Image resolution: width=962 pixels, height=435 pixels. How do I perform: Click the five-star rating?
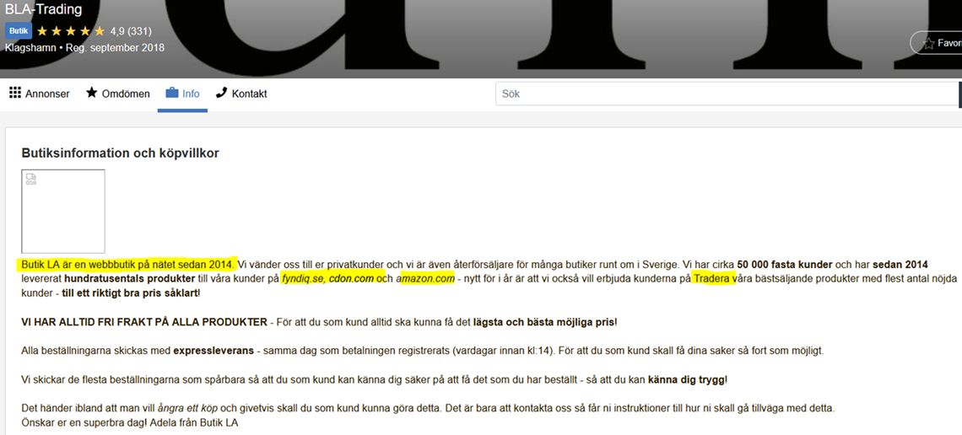[x=71, y=31]
